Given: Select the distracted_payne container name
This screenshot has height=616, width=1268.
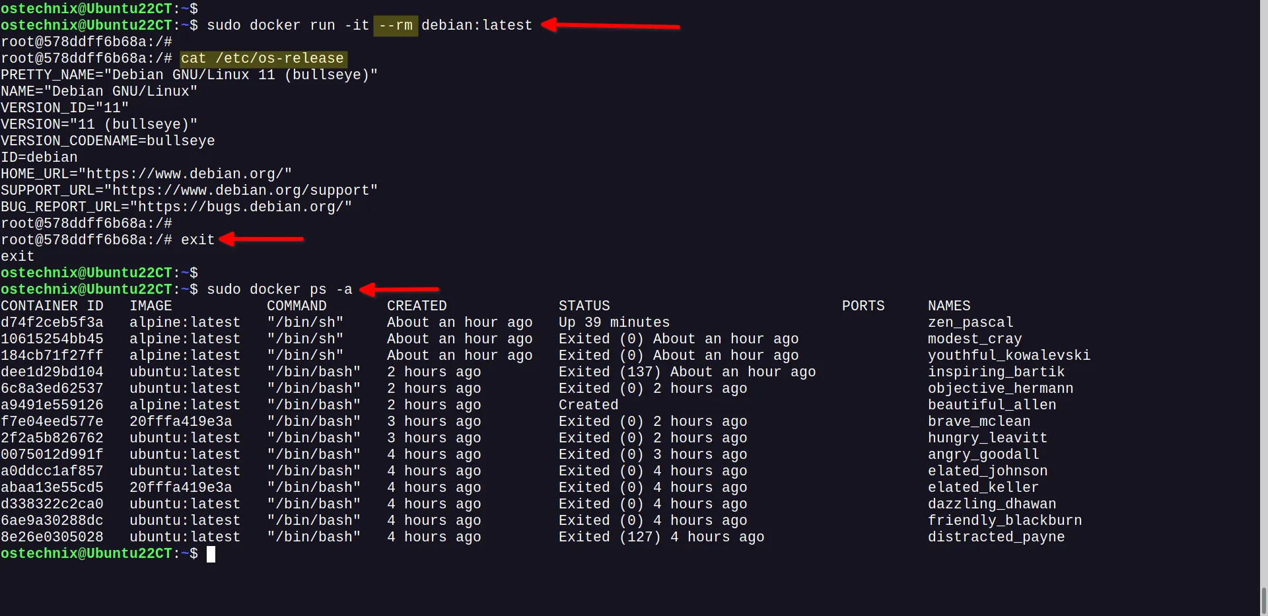Looking at the screenshot, I should pos(997,537).
